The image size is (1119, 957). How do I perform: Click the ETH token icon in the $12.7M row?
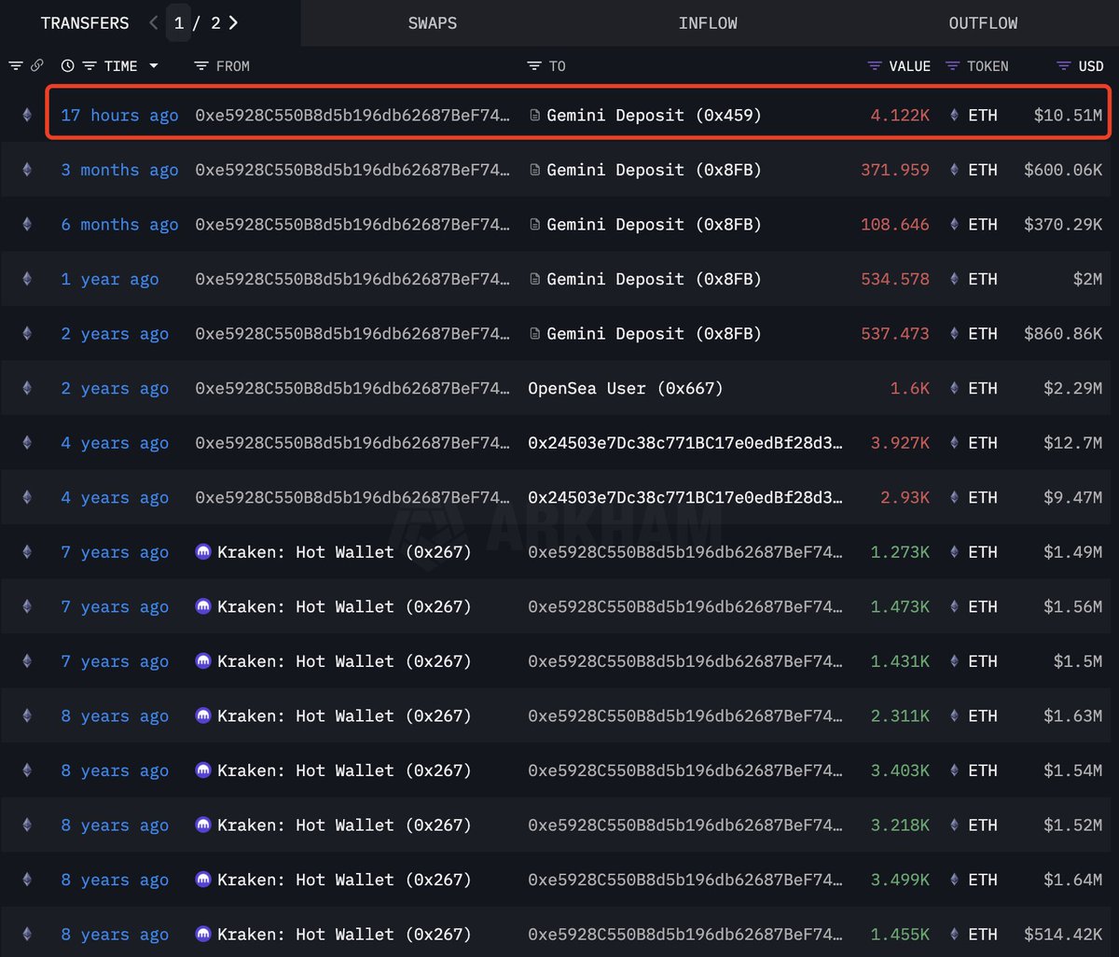pyautogui.click(x=954, y=443)
